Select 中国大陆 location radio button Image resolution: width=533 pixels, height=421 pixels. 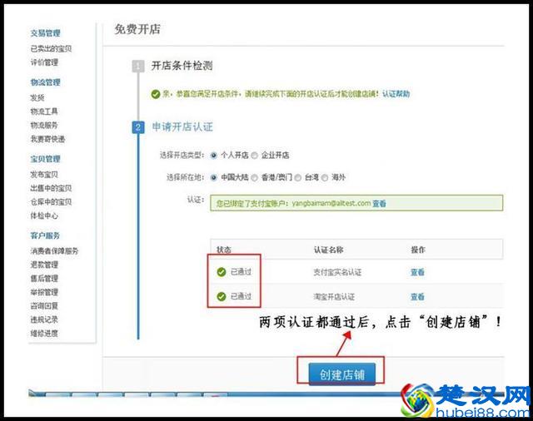(x=214, y=177)
